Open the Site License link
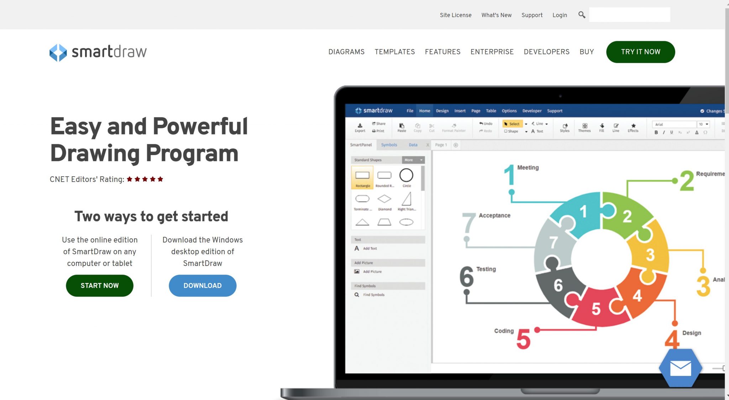Viewport: 729px width, 400px height. pos(455,15)
